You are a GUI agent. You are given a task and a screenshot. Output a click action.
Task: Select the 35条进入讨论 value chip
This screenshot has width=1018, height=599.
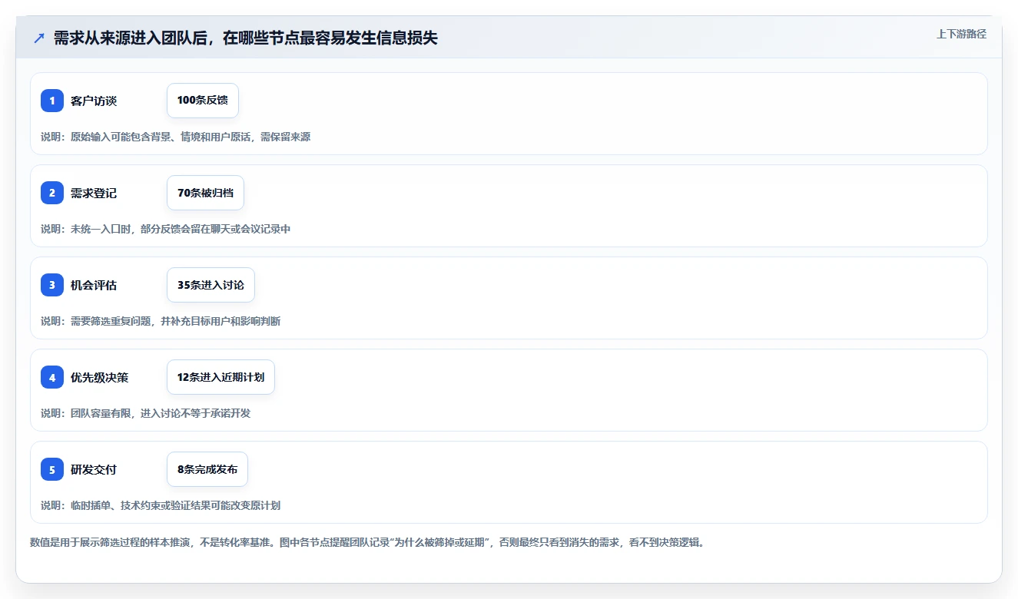pyautogui.click(x=211, y=285)
